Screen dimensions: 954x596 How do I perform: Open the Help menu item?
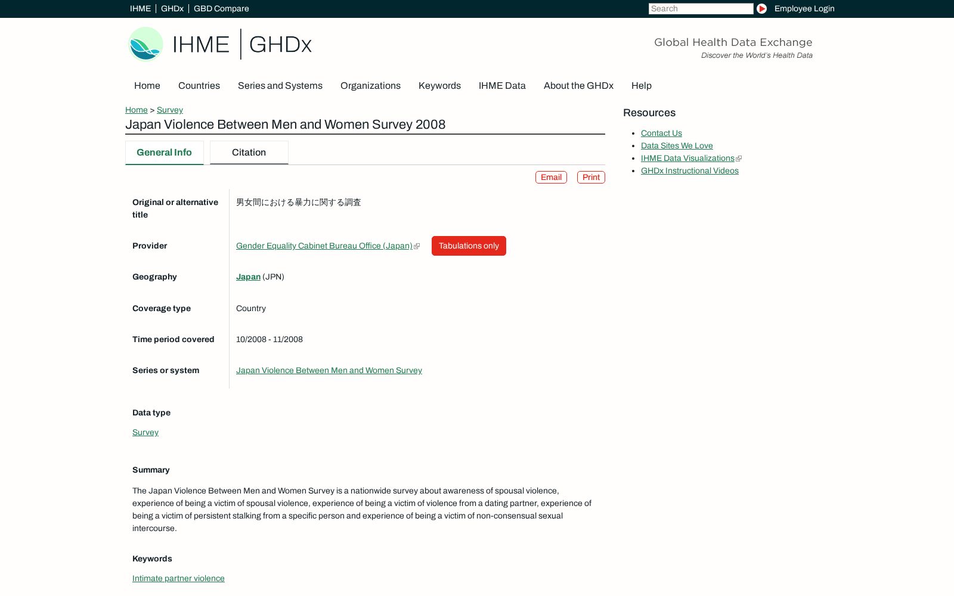(x=642, y=86)
